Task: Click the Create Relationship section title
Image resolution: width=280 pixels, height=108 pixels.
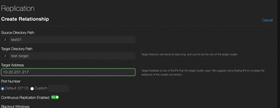Action: point(25,19)
